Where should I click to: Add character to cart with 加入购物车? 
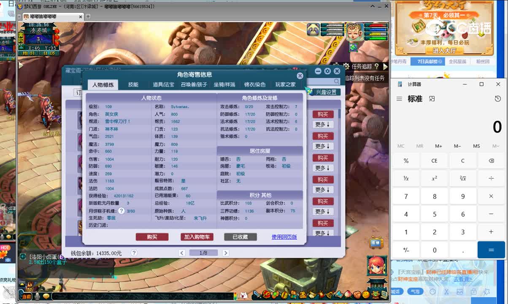(x=197, y=237)
